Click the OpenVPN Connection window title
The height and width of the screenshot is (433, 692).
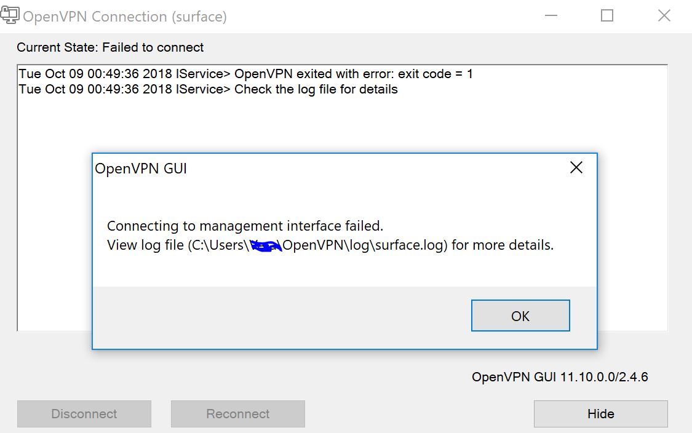coord(123,17)
